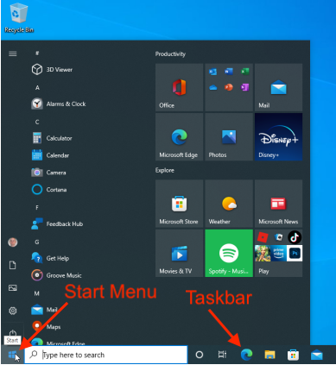The image size is (336, 365).
Task: Select the letter G index header
Action: (x=37, y=242)
